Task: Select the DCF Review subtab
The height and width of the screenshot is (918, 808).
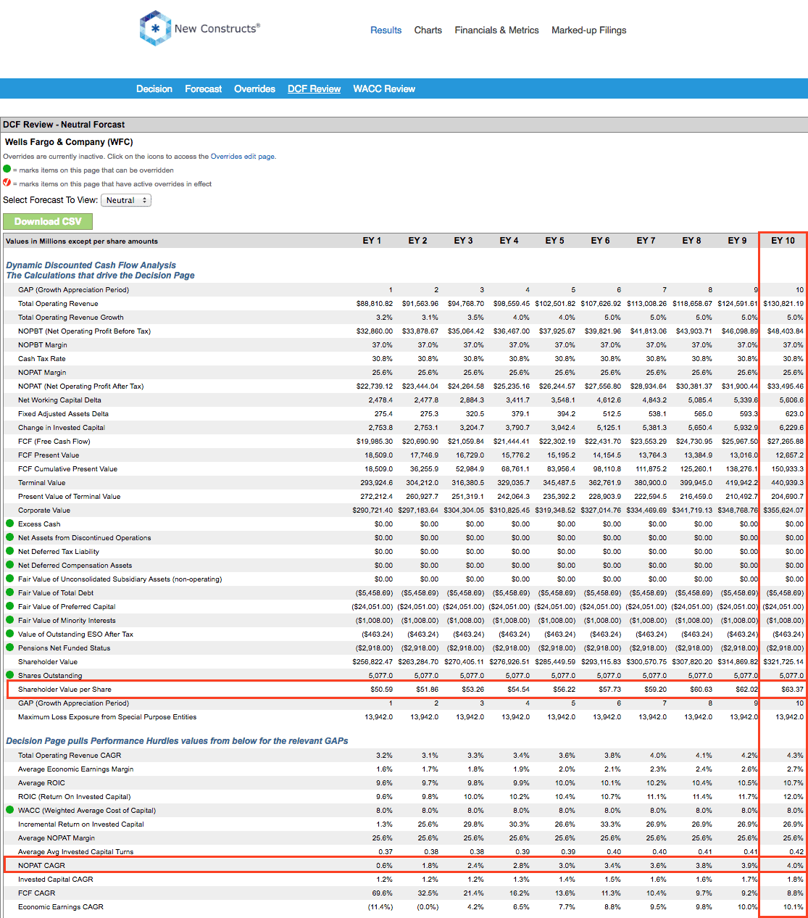Action: tap(314, 88)
